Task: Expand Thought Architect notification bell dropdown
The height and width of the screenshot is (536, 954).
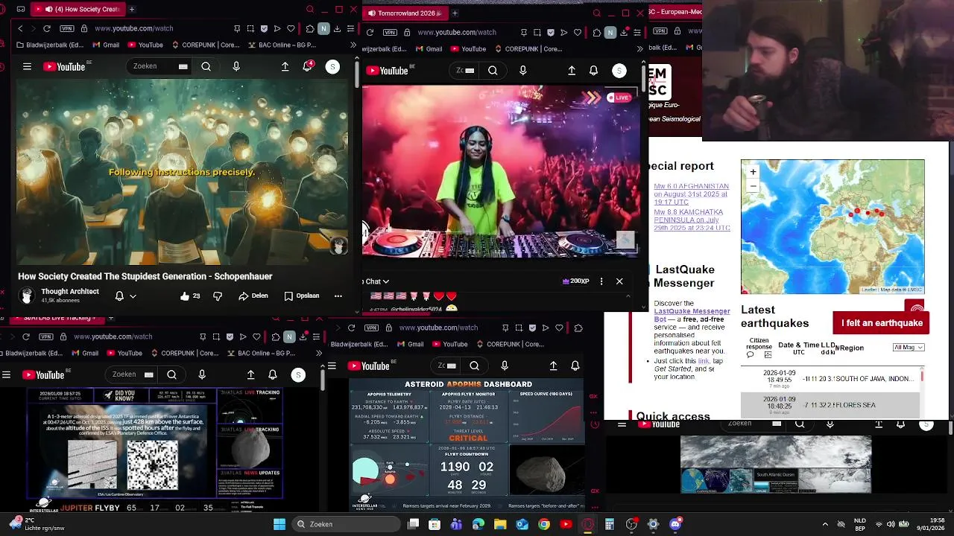Action: tap(133, 296)
